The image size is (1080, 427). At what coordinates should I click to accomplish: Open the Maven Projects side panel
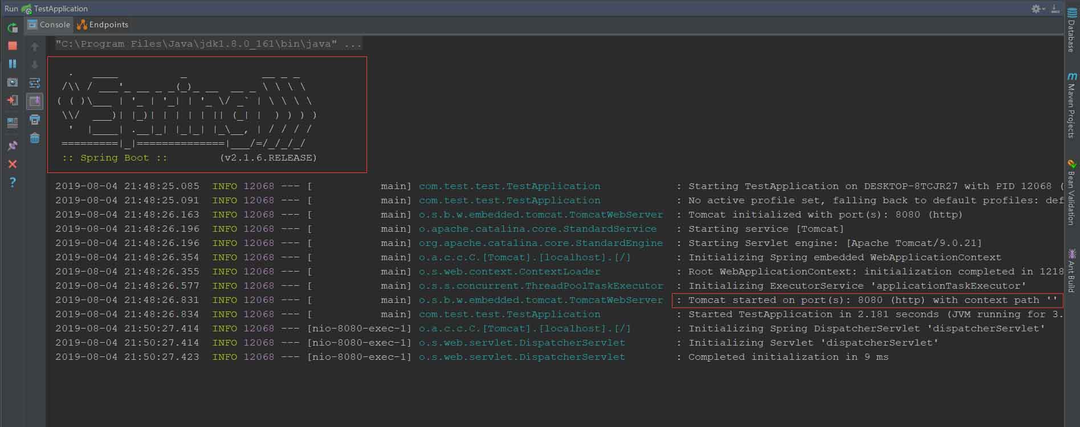click(x=1071, y=105)
